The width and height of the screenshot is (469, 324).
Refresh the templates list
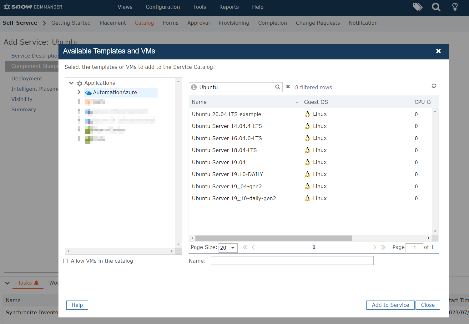click(434, 86)
